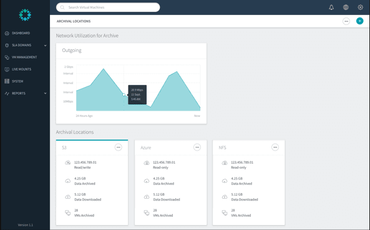The width and height of the screenshot is (370, 230).
Task: Click NFS 4.25 GB Data Archived value
Action: click(x=236, y=179)
